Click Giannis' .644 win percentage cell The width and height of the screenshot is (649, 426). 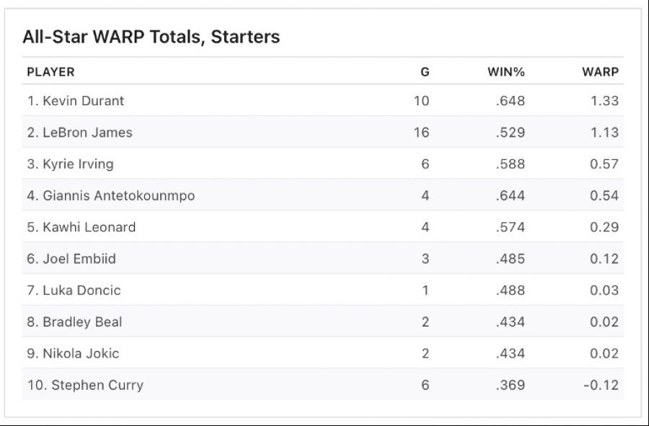pyautogui.click(x=511, y=196)
